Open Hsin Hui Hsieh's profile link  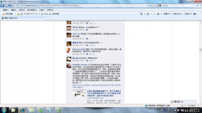[79, 49]
